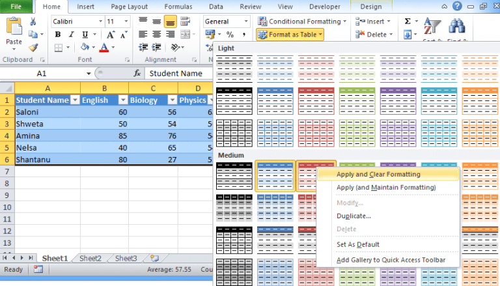
Task: Switch to the Page Layout tab
Action: coord(129,7)
